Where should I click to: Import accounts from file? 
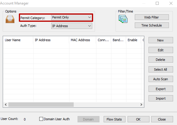pos(161,98)
